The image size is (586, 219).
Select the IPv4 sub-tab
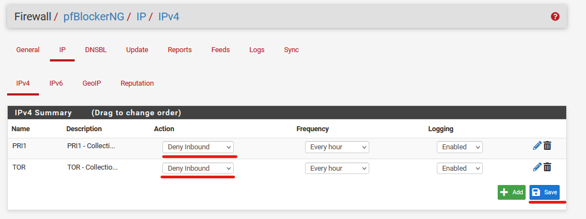coord(23,83)
